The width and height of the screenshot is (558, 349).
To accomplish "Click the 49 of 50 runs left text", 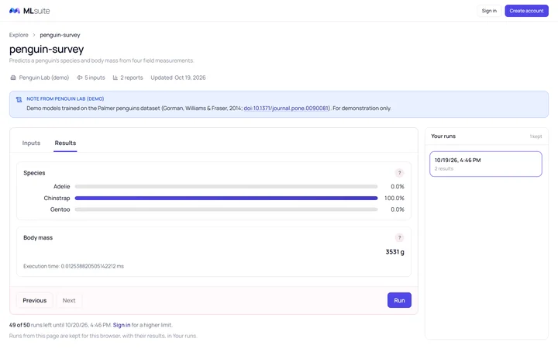I will (x=60, y=325).
